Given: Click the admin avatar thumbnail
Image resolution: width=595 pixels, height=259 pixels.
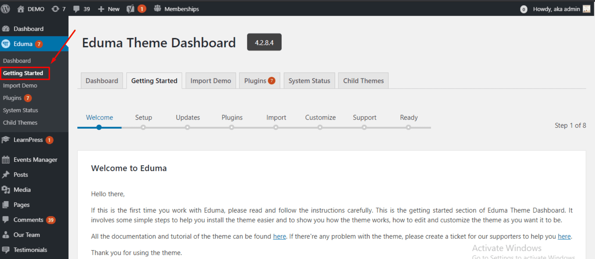Looking at the screenshot, I should point(587,9).
